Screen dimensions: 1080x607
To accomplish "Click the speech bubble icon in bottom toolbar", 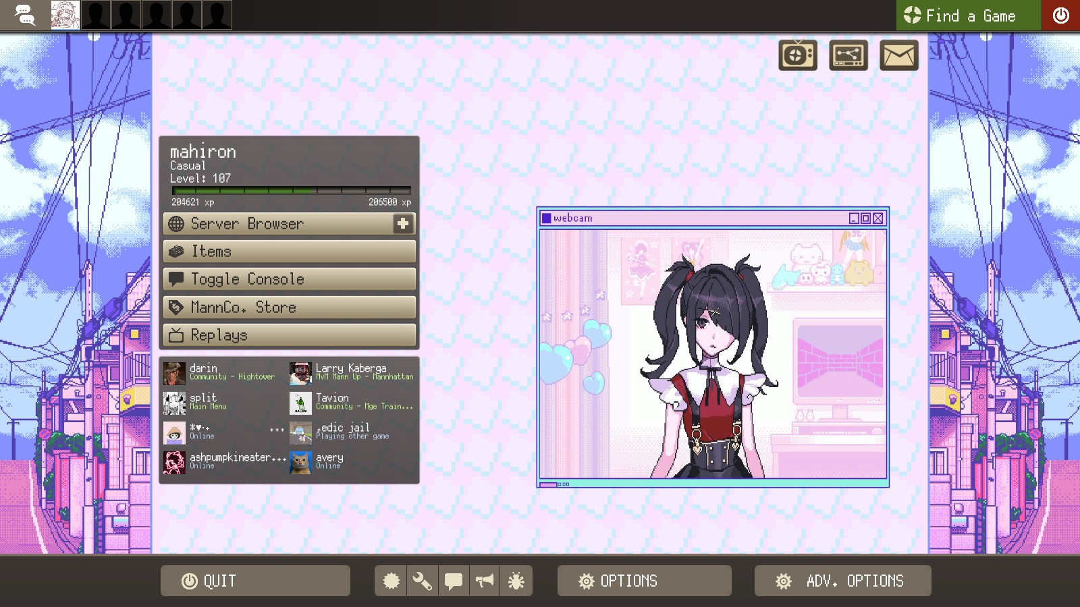I will point(454,581).
